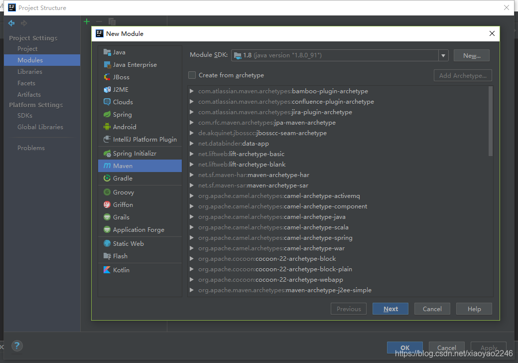Click New... SDK button
Image resolution: width=518 pixels, height=363 pixels.
(472, 55)
